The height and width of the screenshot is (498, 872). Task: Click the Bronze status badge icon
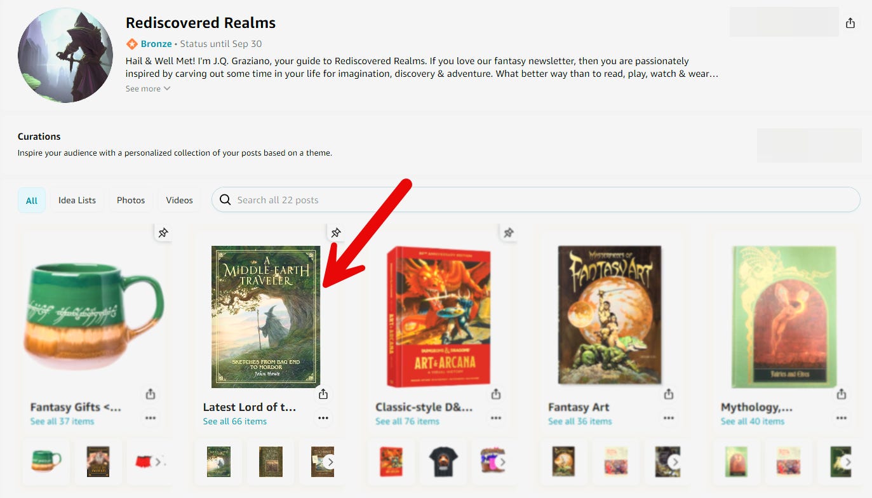coord(131,44)
